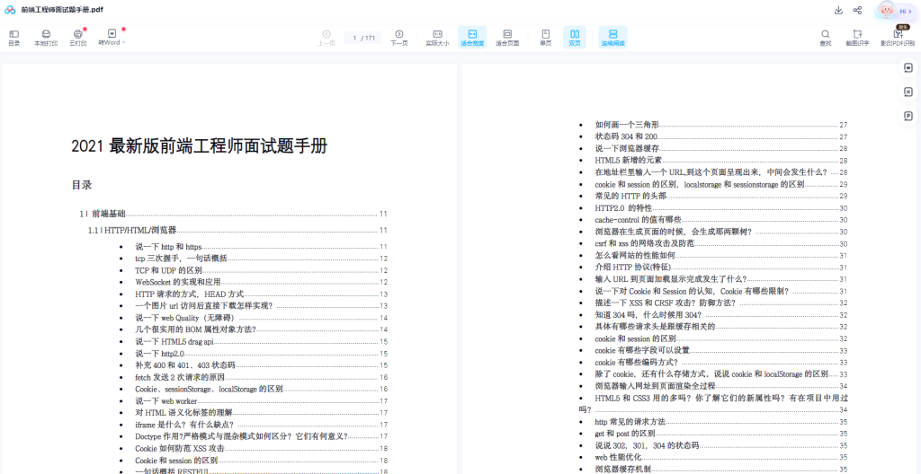921x474 pixels.
Task: Open the 查找 search tool
Action: (826, 38)
